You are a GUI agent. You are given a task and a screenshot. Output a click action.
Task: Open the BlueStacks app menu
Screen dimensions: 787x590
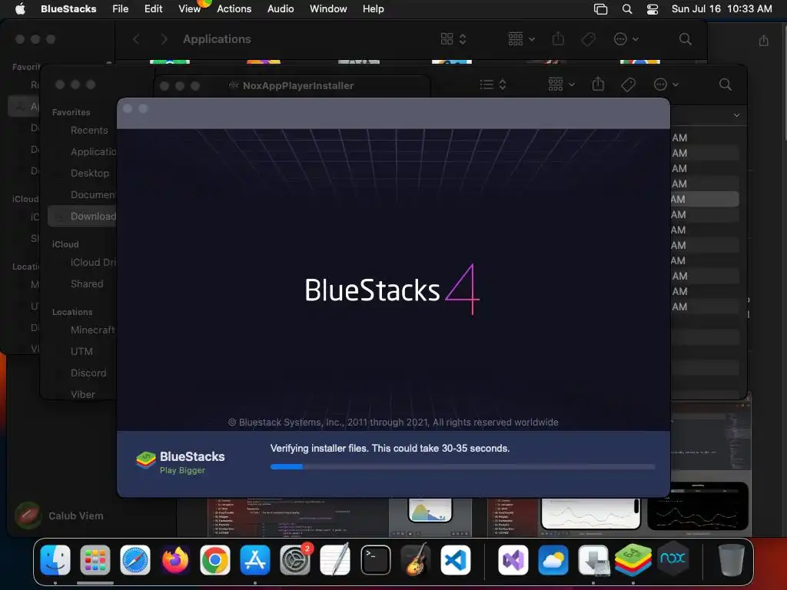68,9
